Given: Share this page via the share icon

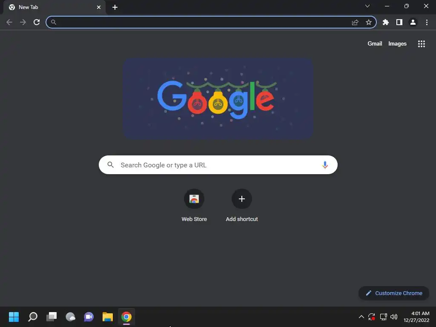Looking at the screenshot, I should (355, 22).
